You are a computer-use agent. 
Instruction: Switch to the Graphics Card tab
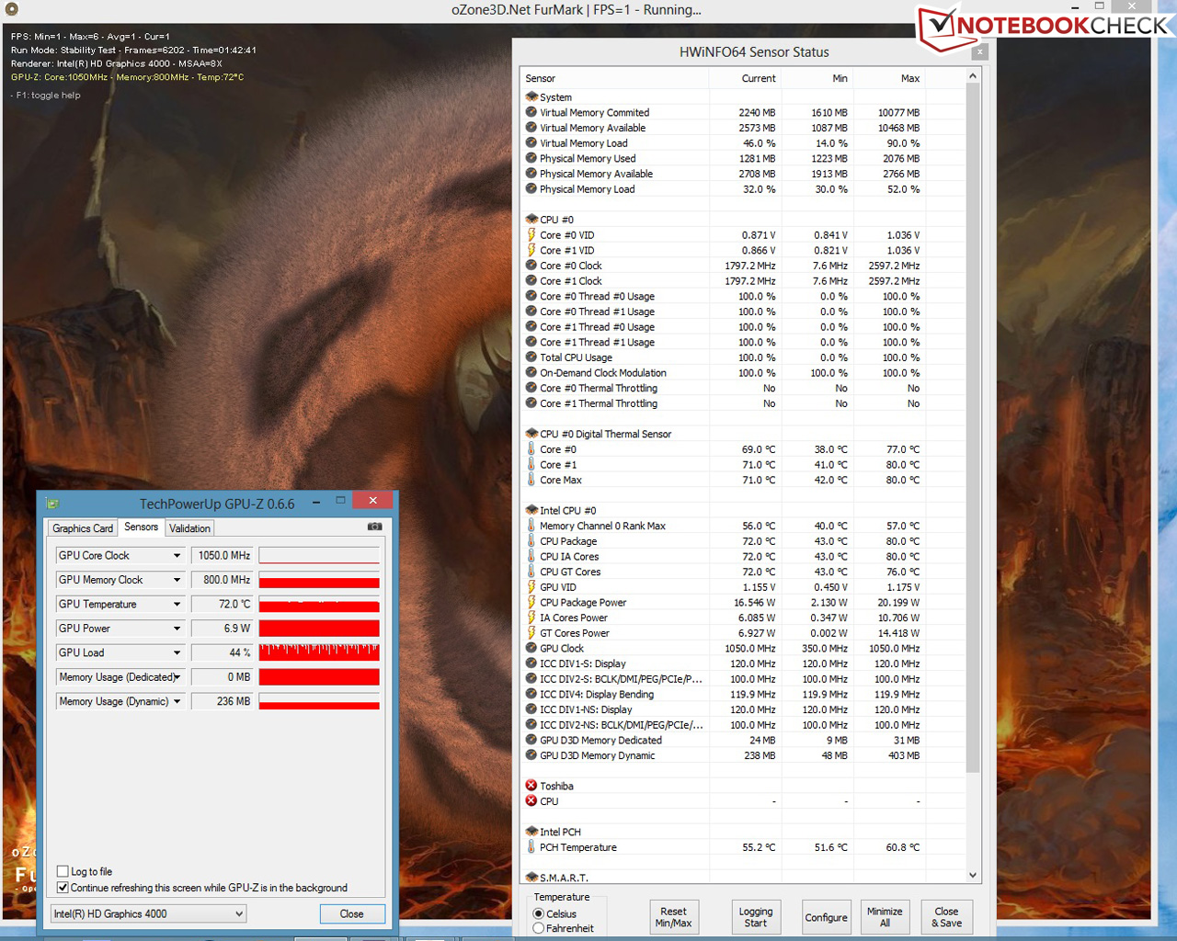[83, 528]
